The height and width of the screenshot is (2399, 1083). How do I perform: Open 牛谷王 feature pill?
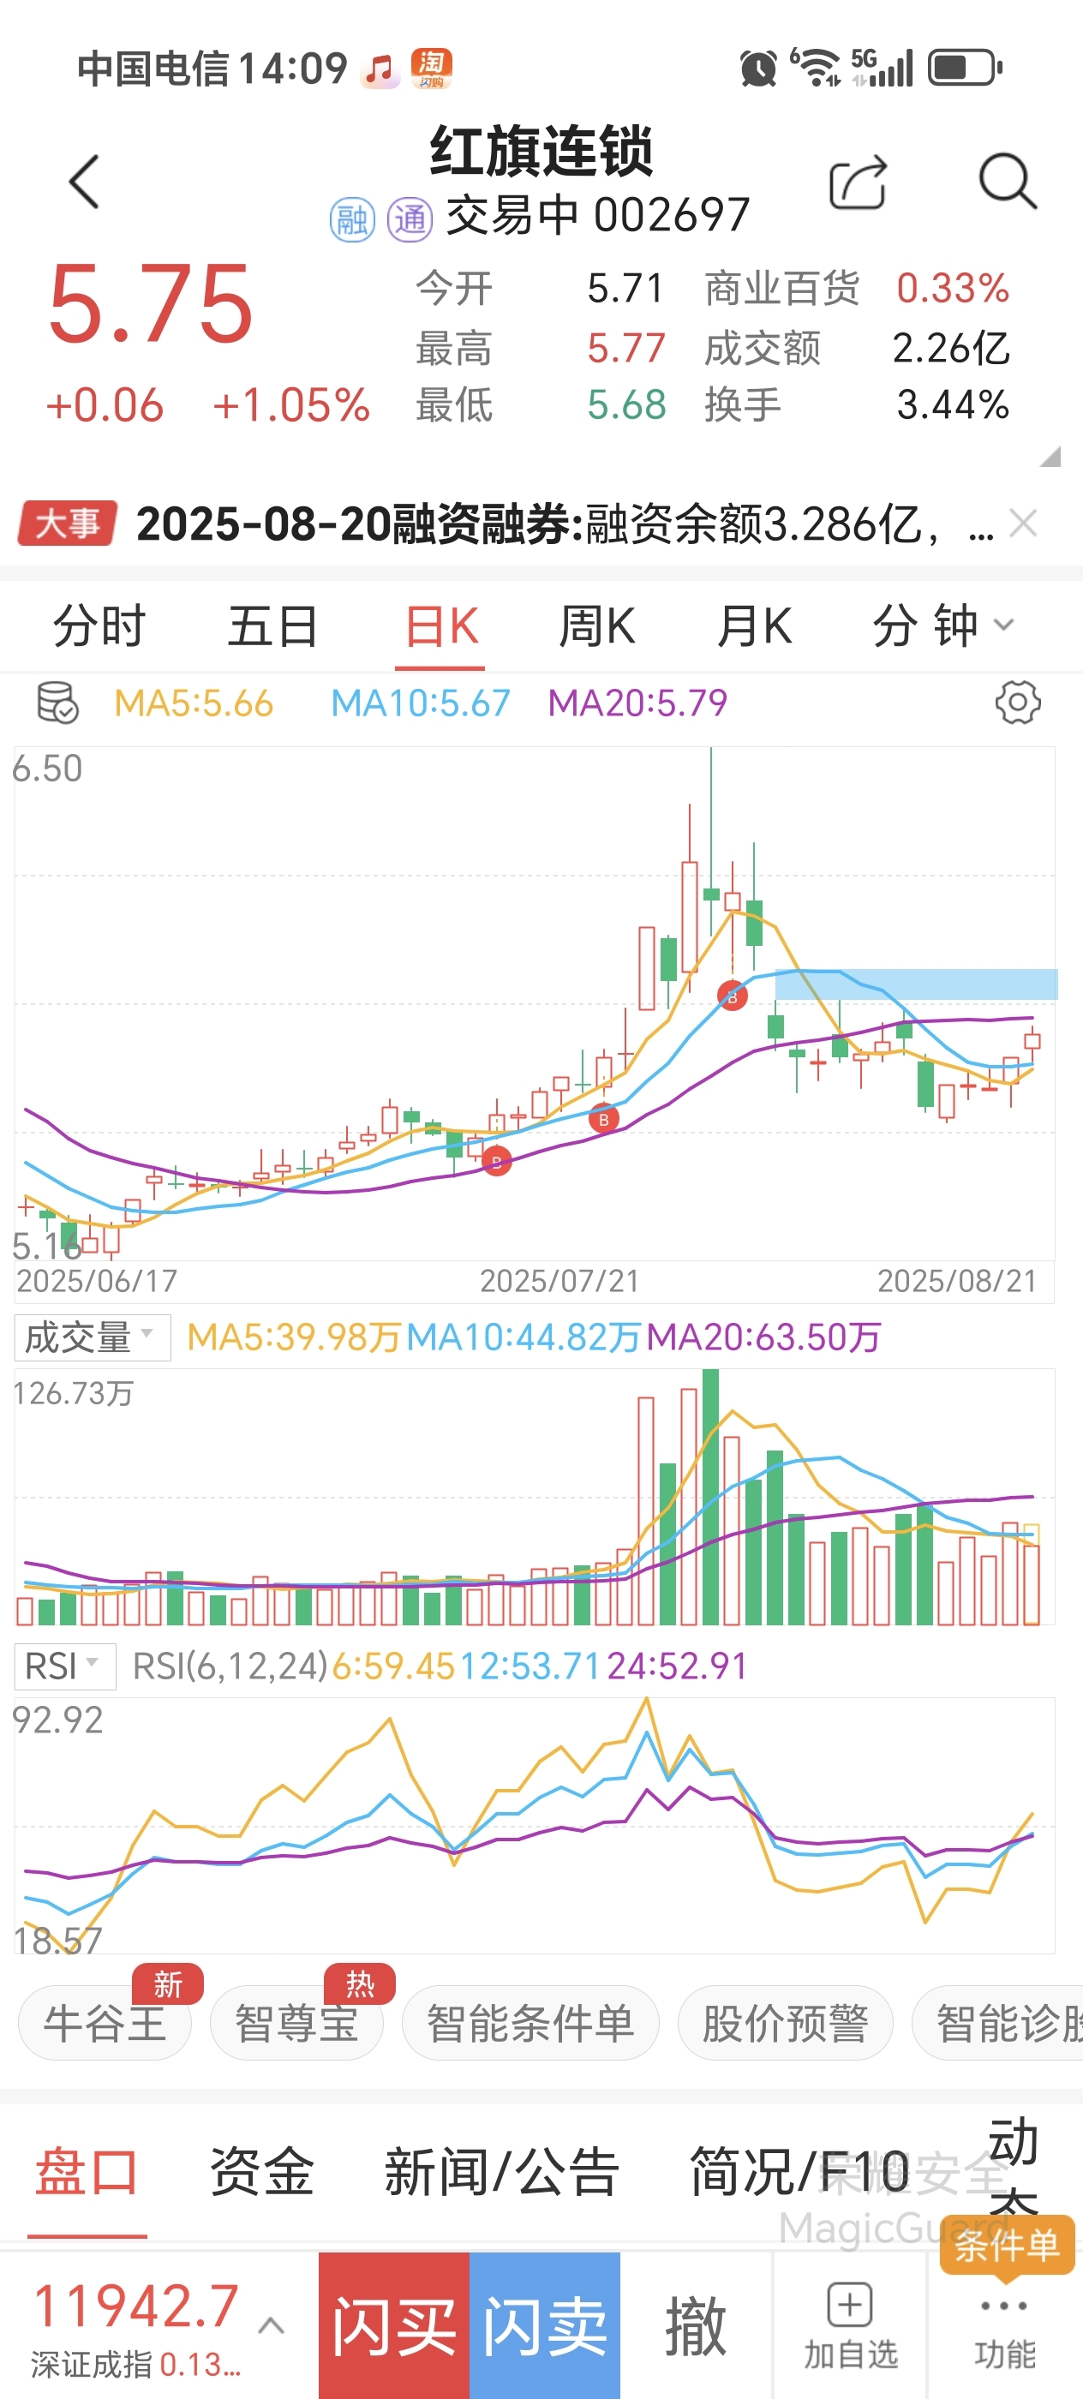click(105, 2022)
